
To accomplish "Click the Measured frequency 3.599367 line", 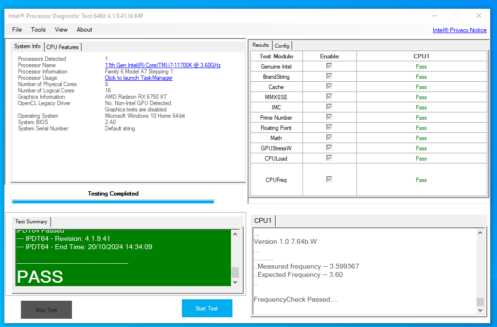I will point(306,267).
